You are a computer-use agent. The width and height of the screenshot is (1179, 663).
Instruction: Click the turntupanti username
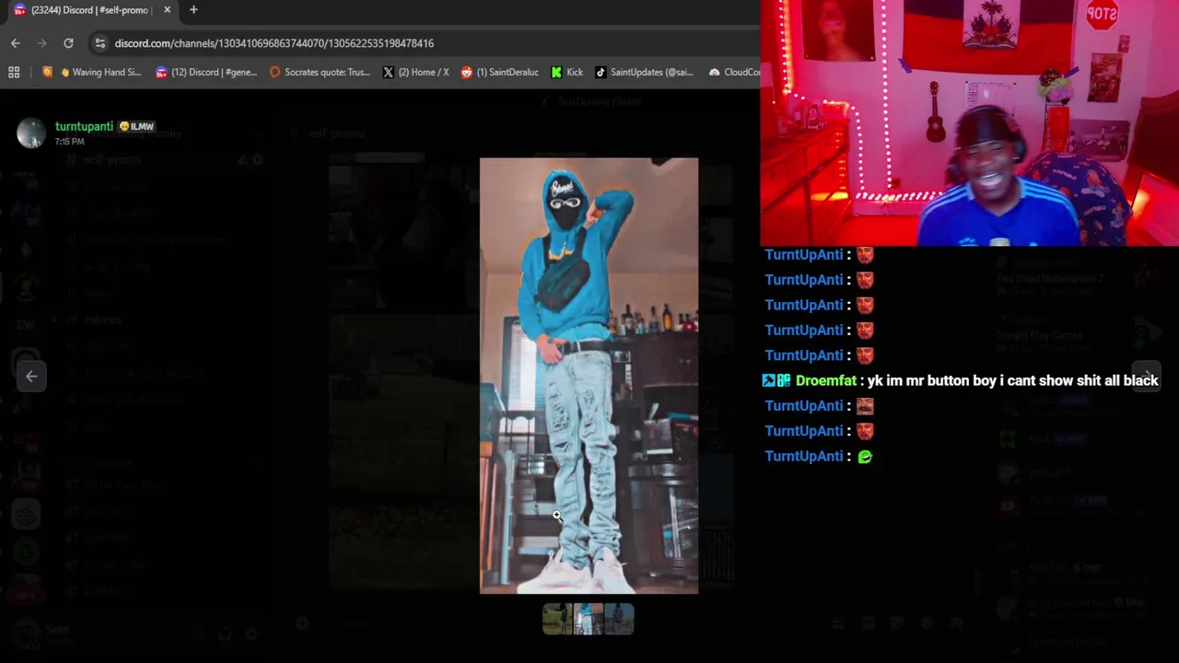click(x=84, y=126)
